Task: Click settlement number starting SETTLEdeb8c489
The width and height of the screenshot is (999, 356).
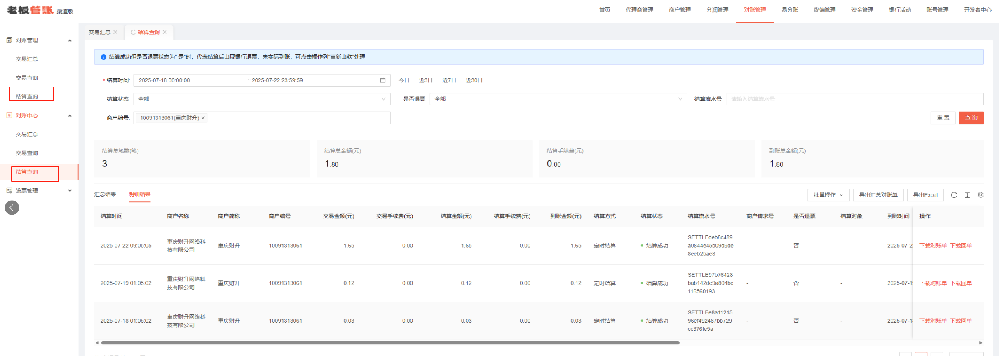Action: (711, 246)
